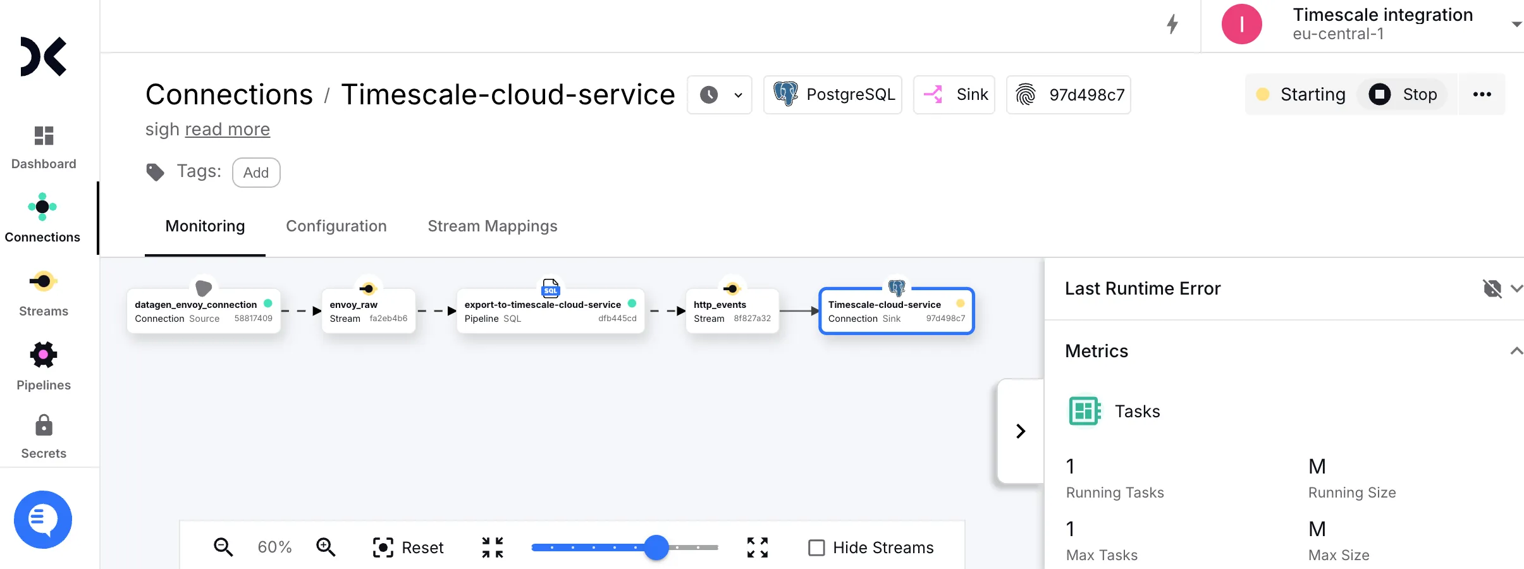Click the Decodable logo in the sidebar
The height and width of the screenshot is (569, 1524).
(x=43, y=57)
